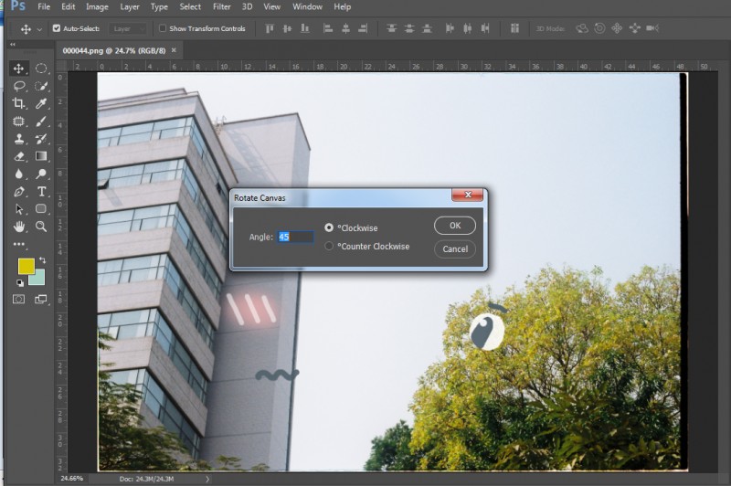Reset default foreground and background colors
The image size is (731, 486).
(x=20, y=283)
